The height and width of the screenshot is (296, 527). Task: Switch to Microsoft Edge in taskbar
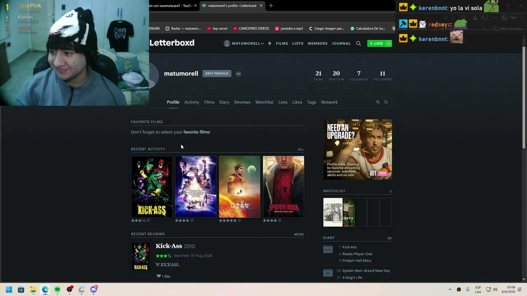tap(45, 289)
